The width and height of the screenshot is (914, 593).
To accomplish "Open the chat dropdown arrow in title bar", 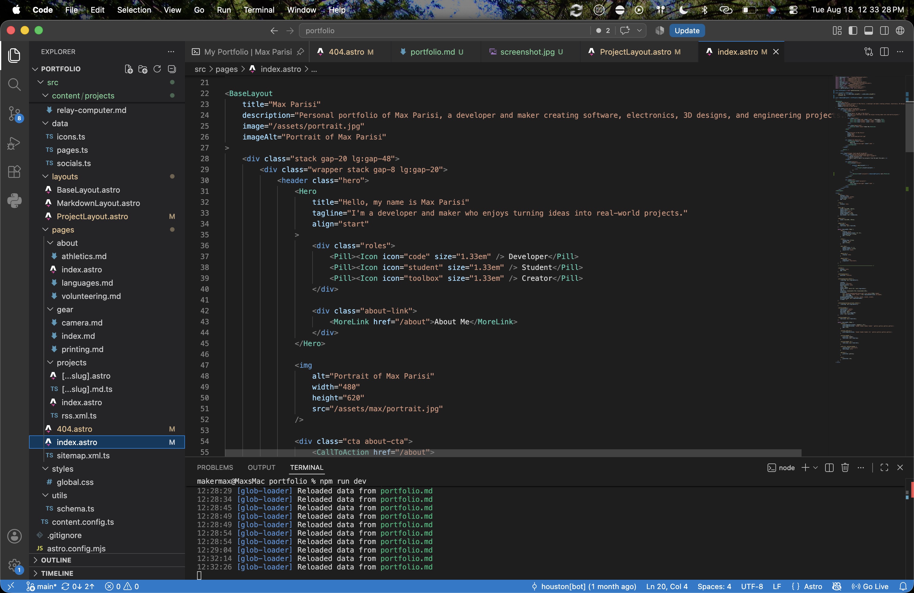I will point(639,31).
